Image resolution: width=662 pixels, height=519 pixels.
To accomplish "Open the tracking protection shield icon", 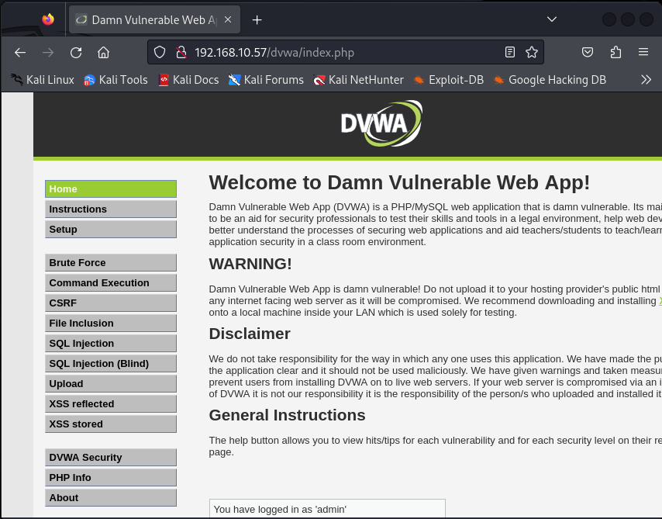I will (160, 53).
